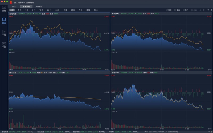Viewport: 213px width, 133px height.
Task: Open the 交易 trading sidebar icon
Action: coord(4,45)
